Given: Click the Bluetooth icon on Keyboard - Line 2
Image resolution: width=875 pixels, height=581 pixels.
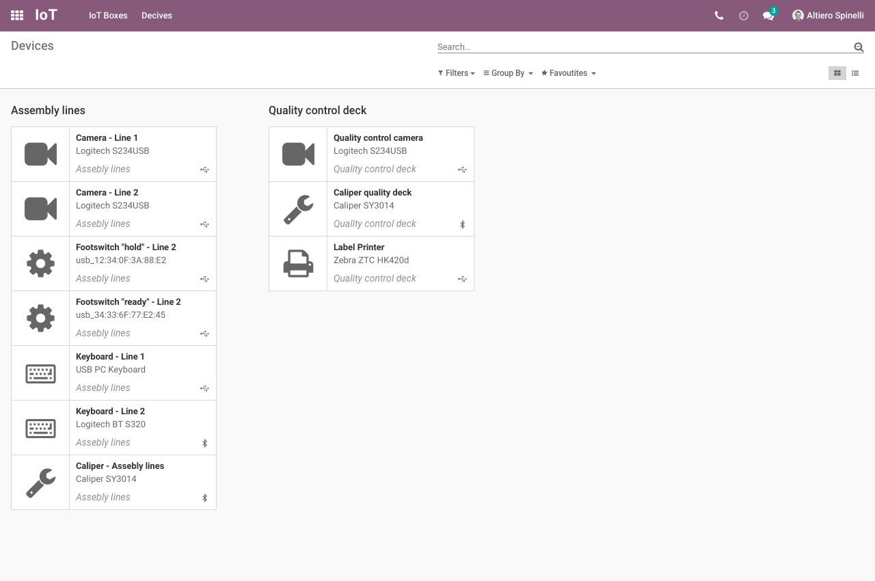Looking at the screenshot, I should [204, 443].
